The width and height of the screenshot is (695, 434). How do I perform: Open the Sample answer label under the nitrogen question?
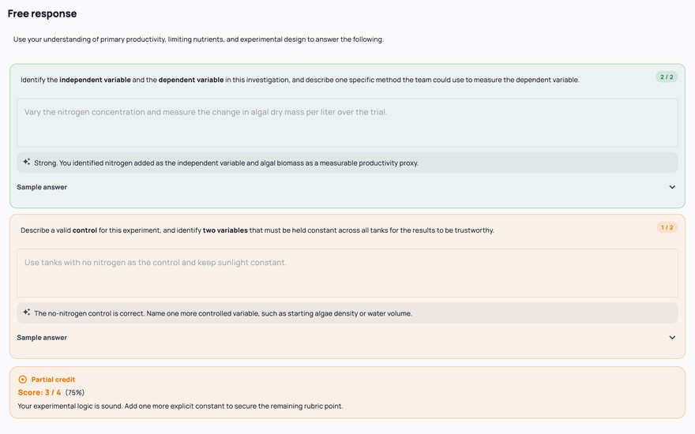42,187
